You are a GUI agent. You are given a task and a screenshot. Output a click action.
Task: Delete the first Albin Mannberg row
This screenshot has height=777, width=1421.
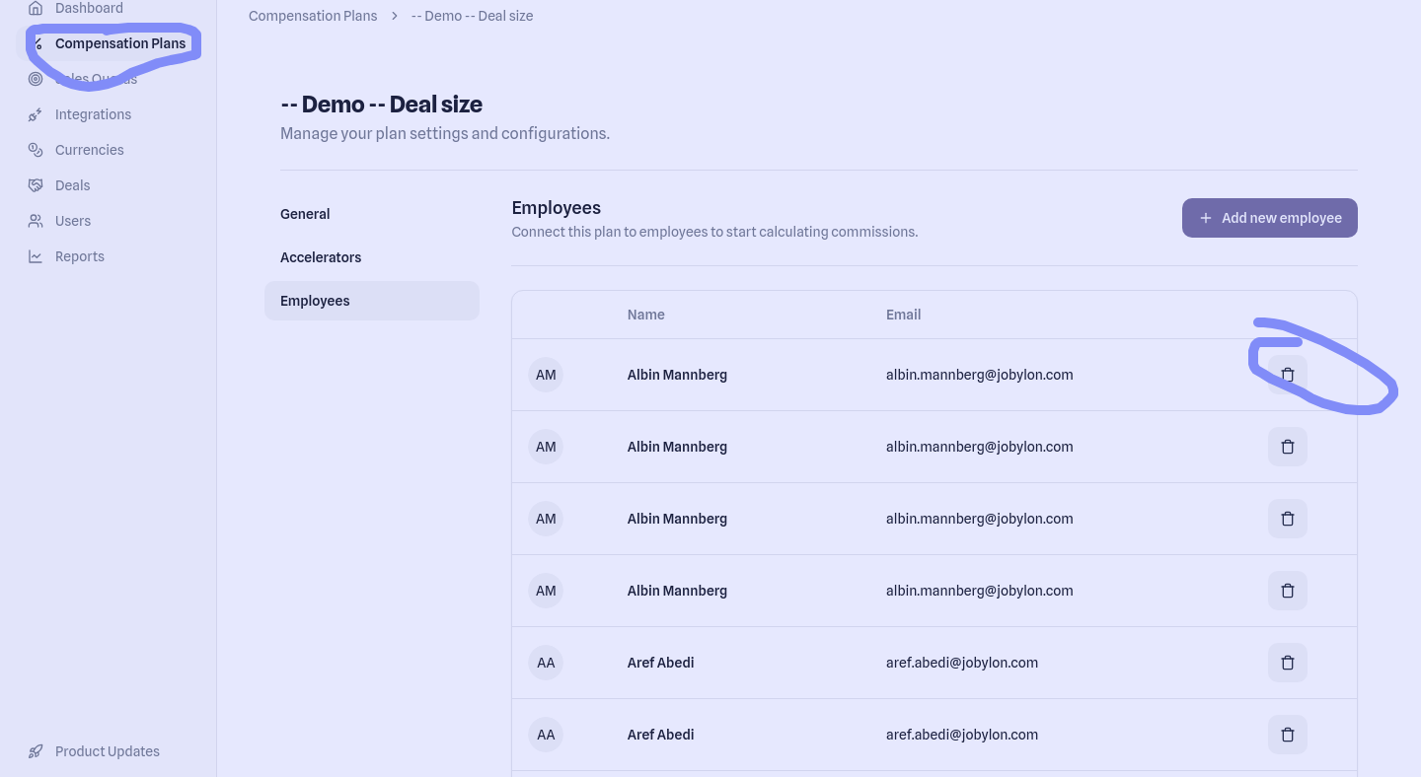pos(1287,375)
